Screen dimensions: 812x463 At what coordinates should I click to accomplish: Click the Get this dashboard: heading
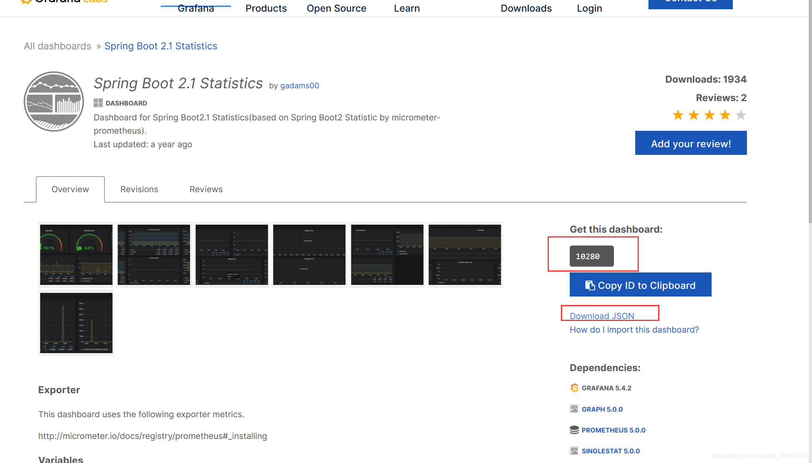point(616,229)
